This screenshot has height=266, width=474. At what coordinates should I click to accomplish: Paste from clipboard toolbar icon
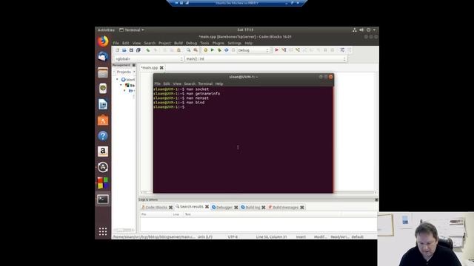point(178,50)
